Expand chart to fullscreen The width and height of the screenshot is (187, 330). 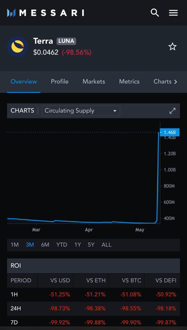173,111
